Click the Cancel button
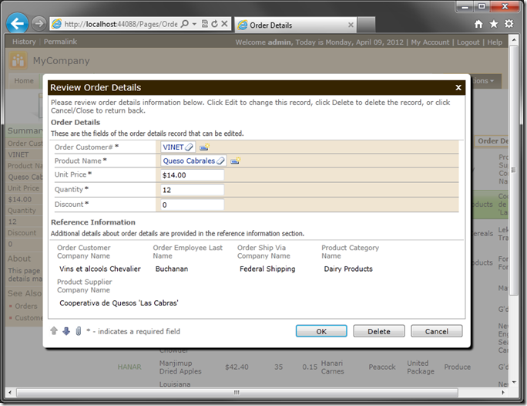 click(x=436, y=331)
